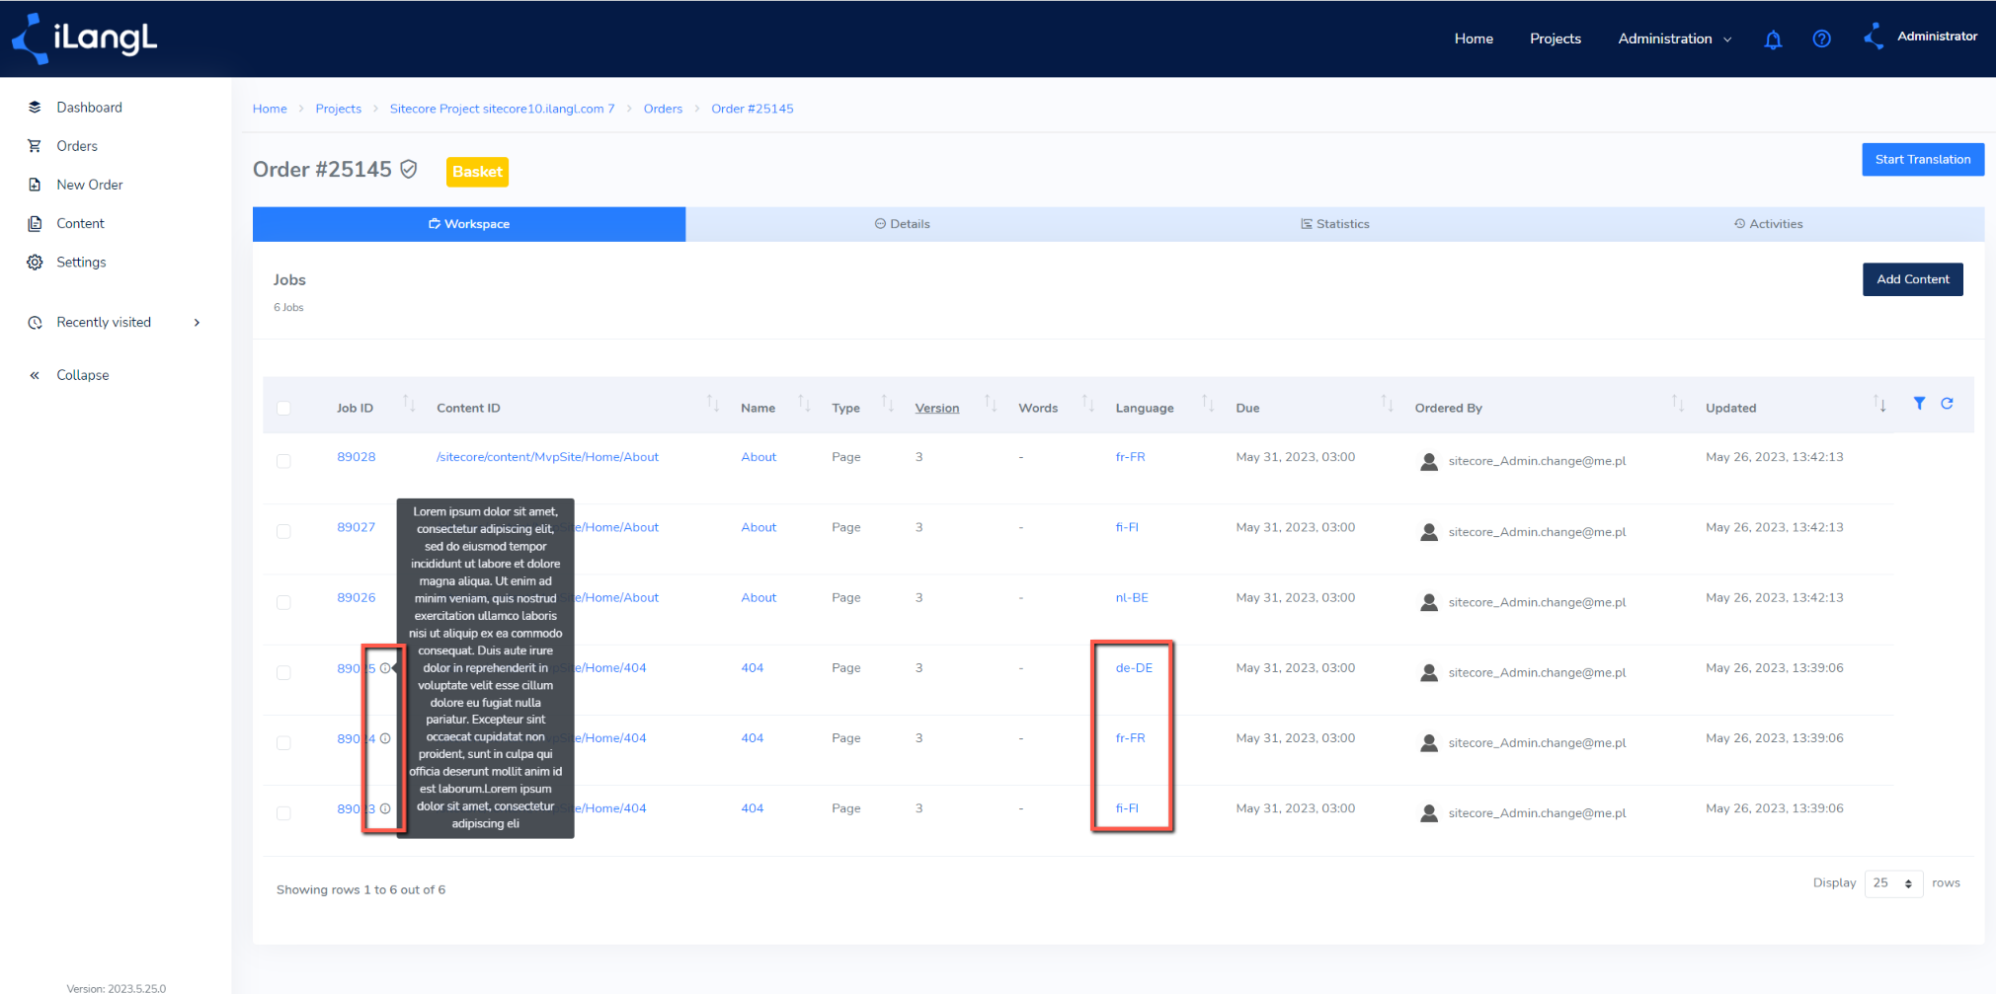
Task: Click the Dashboard sidebar icon
Action: [x=35, y=107]
